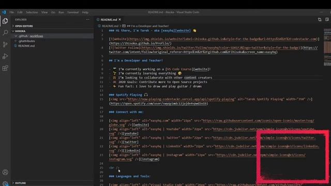Open README.md in the explorer tree
The image size is (331, 186).
[26, 46]
